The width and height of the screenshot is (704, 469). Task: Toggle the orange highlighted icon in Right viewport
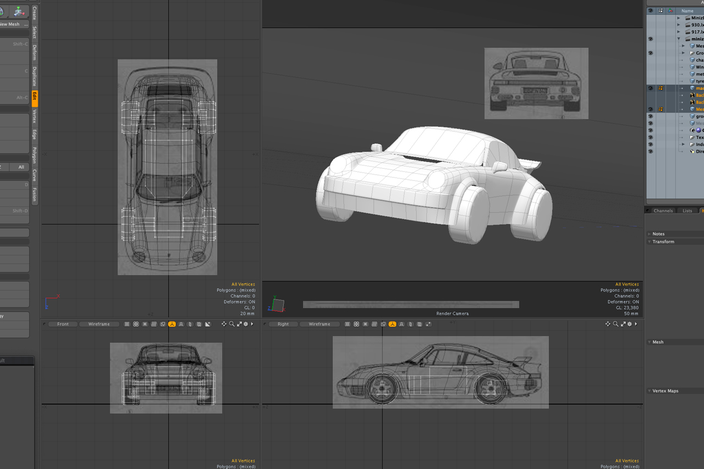point(392,325)
